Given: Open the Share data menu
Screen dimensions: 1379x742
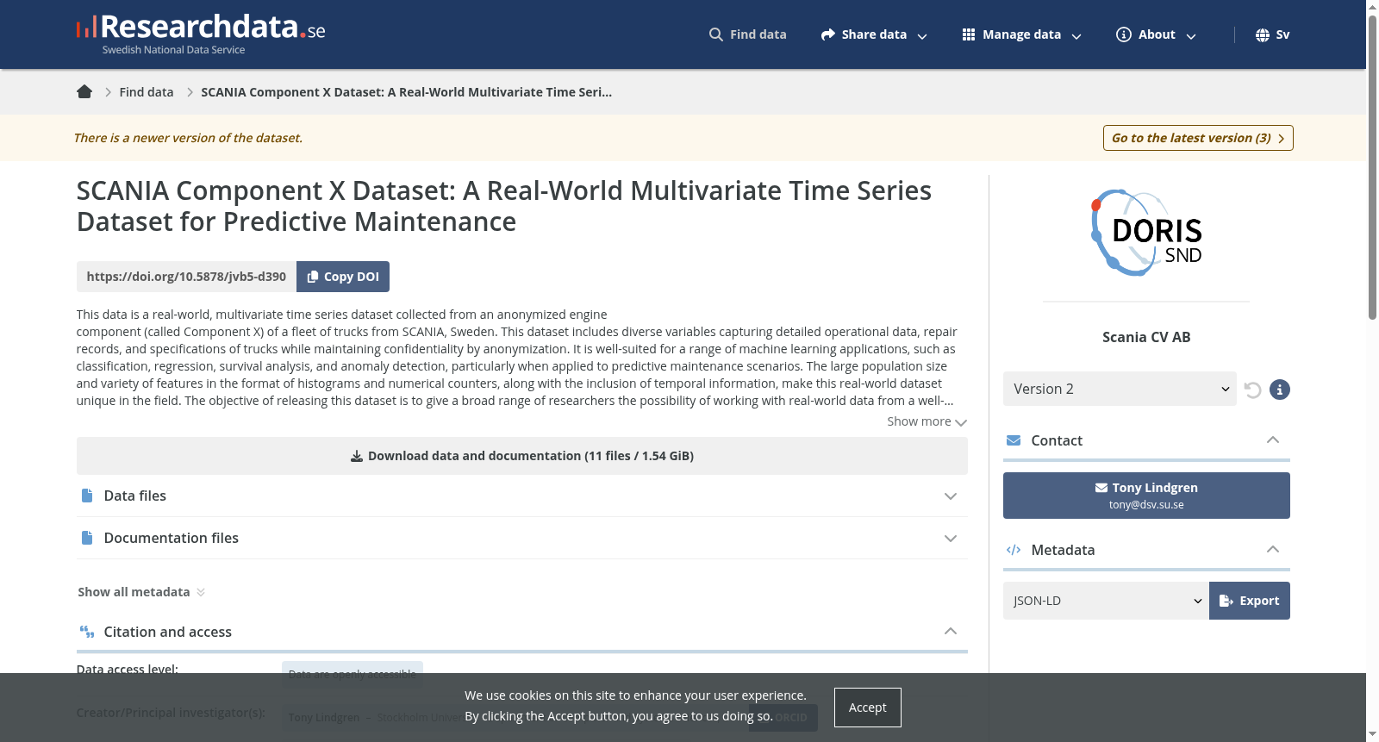Looking at the screenshot, I should pos(874,34).
